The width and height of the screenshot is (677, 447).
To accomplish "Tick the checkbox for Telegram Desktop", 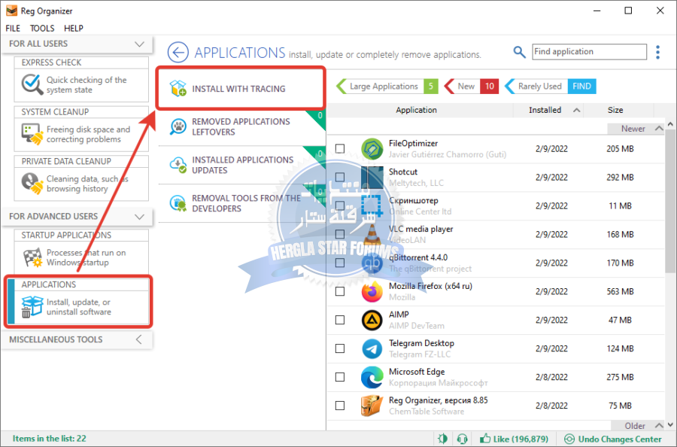I will (x=340, y=348).
